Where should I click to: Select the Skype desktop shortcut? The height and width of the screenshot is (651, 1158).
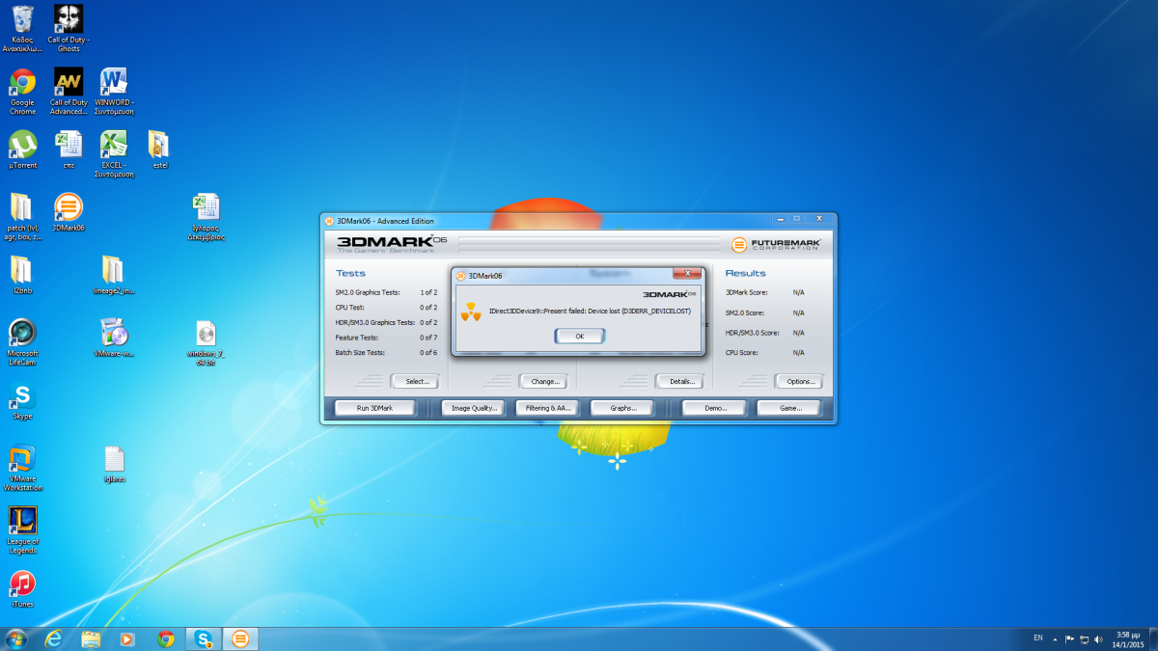pyautogui.click(x=22, y=401)
